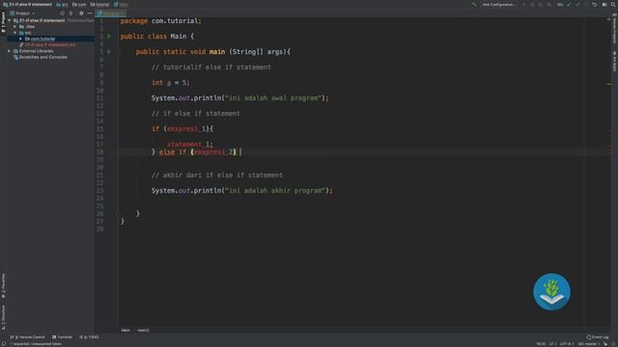The width and height of the screenshot is (618, 347).
Task: Expand External Libraries node
Action: tap(10, 51)
